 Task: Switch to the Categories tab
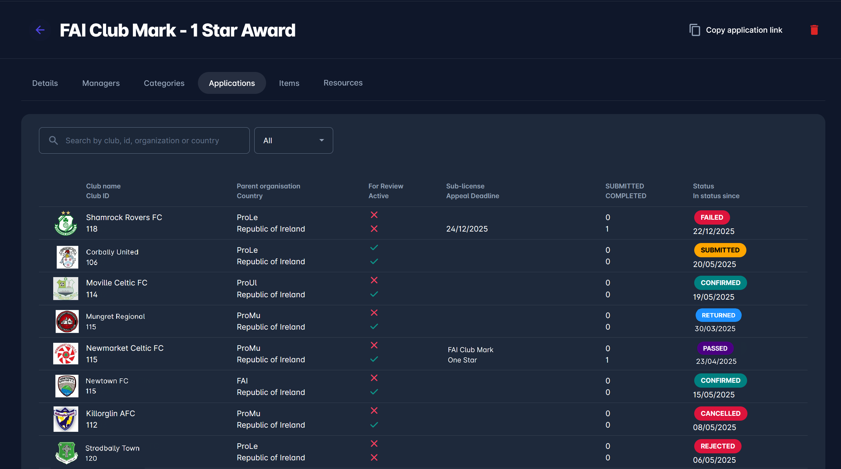coord(164,83)
